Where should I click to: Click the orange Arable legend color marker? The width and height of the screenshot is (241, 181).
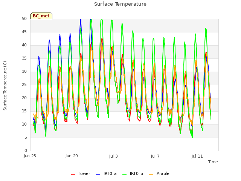tap(151, 174)
